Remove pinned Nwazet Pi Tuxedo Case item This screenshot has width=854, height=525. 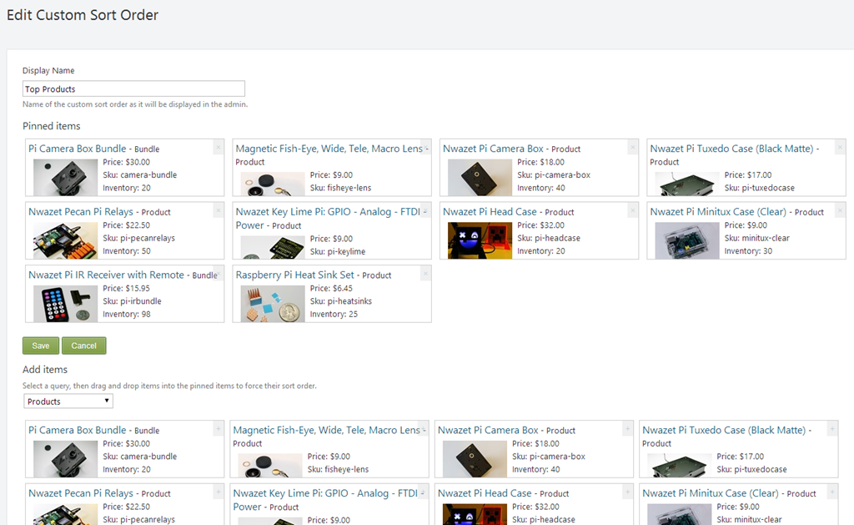tap(840, 148)
